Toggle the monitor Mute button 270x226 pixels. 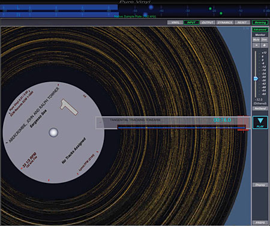click(x=256, y=40)
